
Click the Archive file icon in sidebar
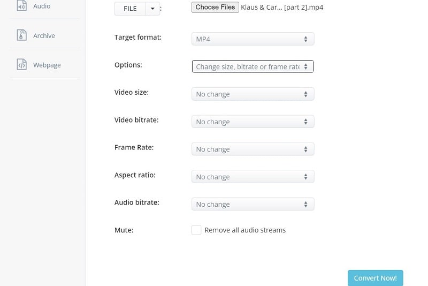point(22,35)
